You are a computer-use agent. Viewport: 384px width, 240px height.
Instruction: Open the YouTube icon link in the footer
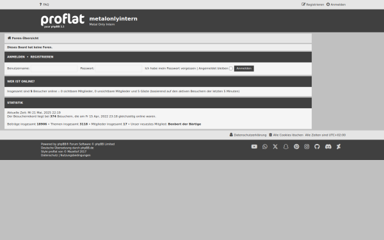[x=254, y=147]
